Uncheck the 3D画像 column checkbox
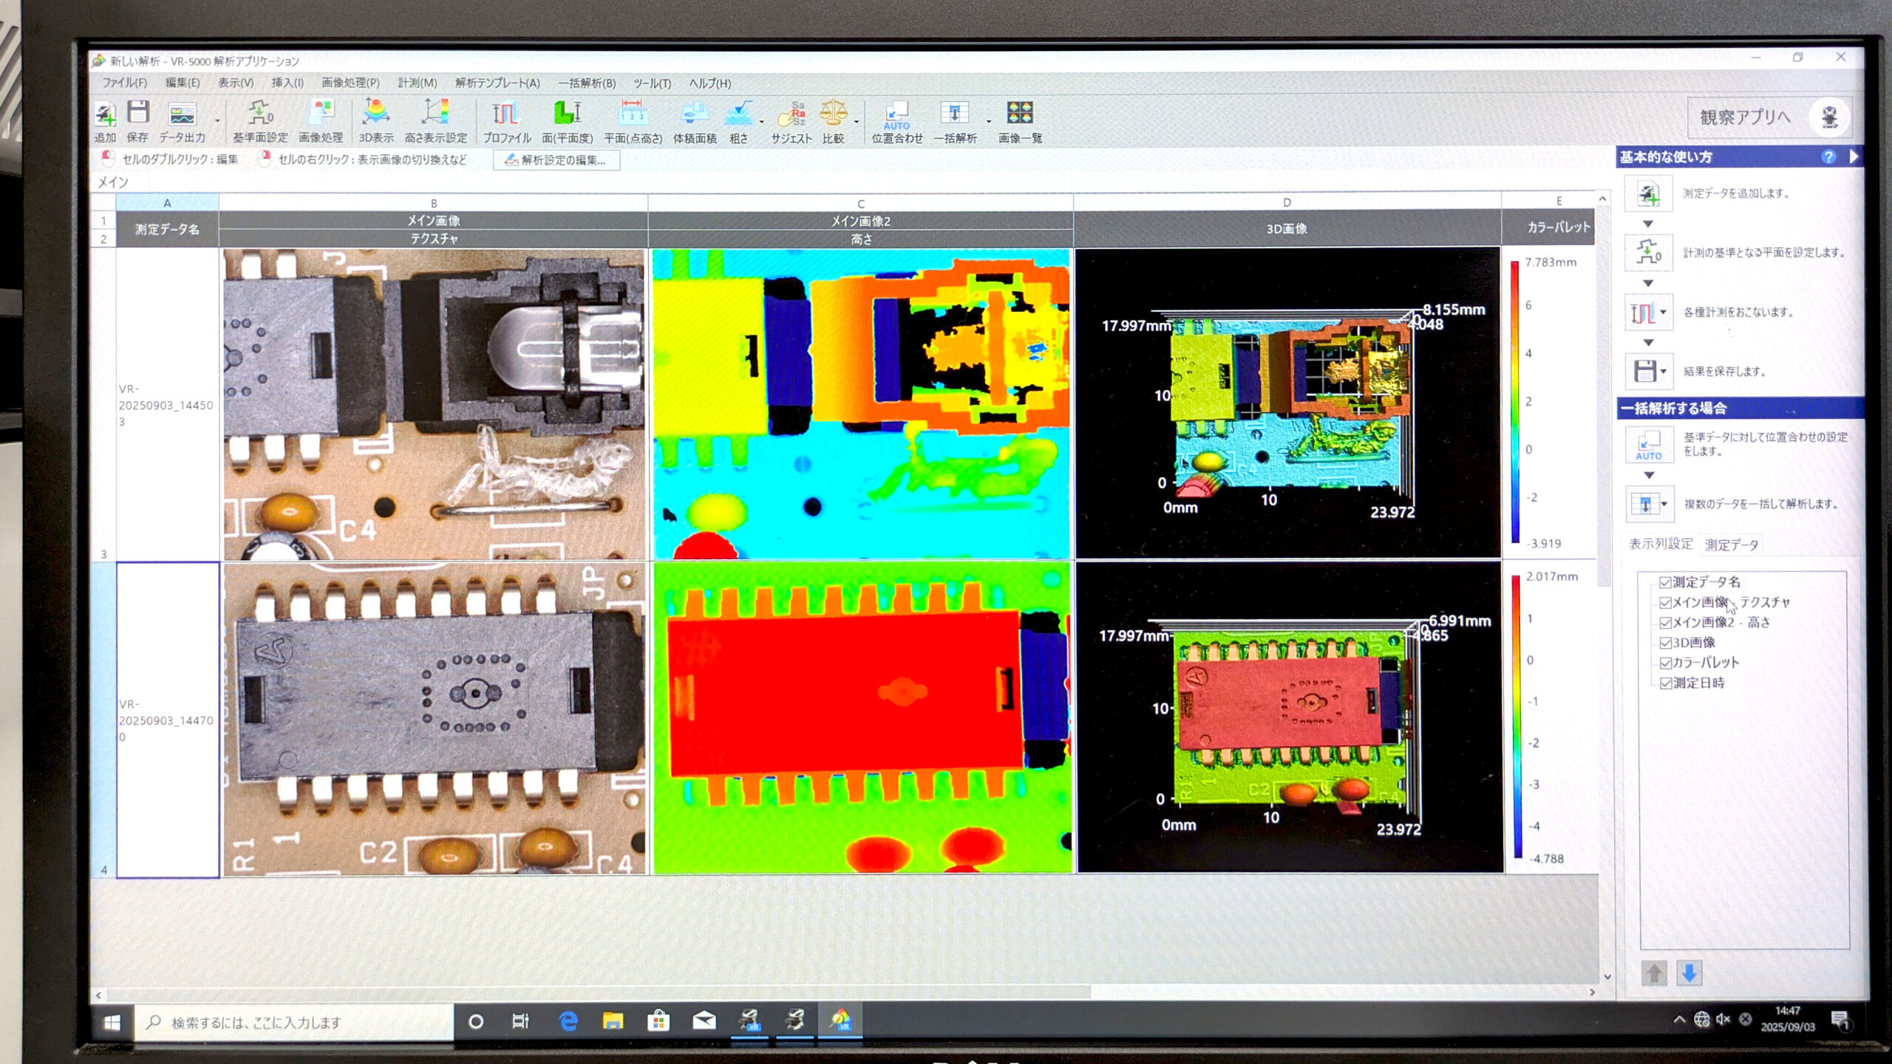 (1666, 643)
